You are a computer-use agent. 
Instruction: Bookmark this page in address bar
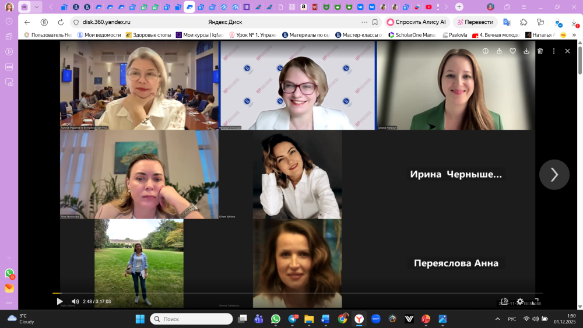point(375,22)
